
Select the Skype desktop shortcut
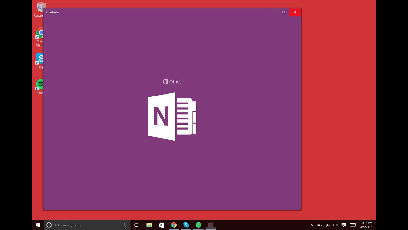click(40, 61)
